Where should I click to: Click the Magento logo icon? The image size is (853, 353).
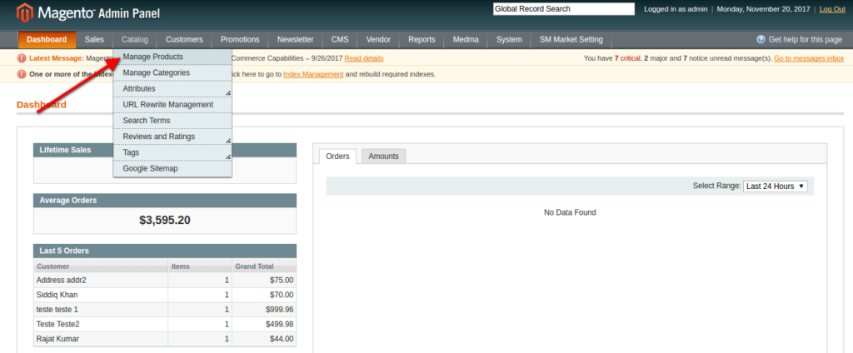click(x=26, y=12)
